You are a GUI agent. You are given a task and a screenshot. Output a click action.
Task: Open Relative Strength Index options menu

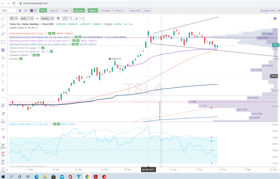coord(51,124)
